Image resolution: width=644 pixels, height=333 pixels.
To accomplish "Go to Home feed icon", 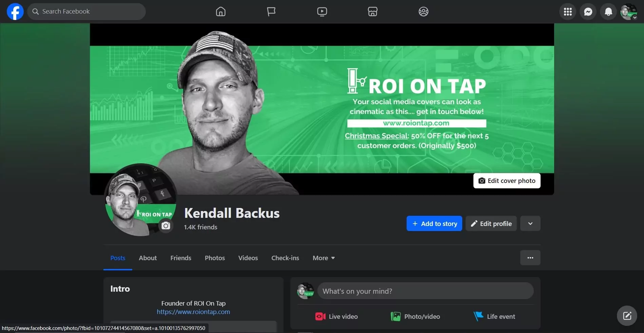I will pos(220,12).
